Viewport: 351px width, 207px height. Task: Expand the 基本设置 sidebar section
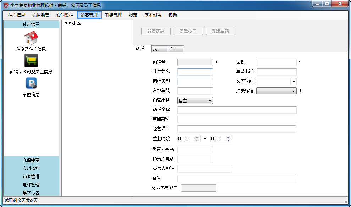coord(31,192)
